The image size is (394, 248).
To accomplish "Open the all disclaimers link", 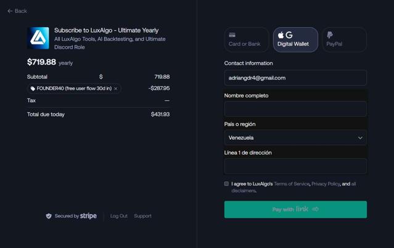I will coord(353,184).
